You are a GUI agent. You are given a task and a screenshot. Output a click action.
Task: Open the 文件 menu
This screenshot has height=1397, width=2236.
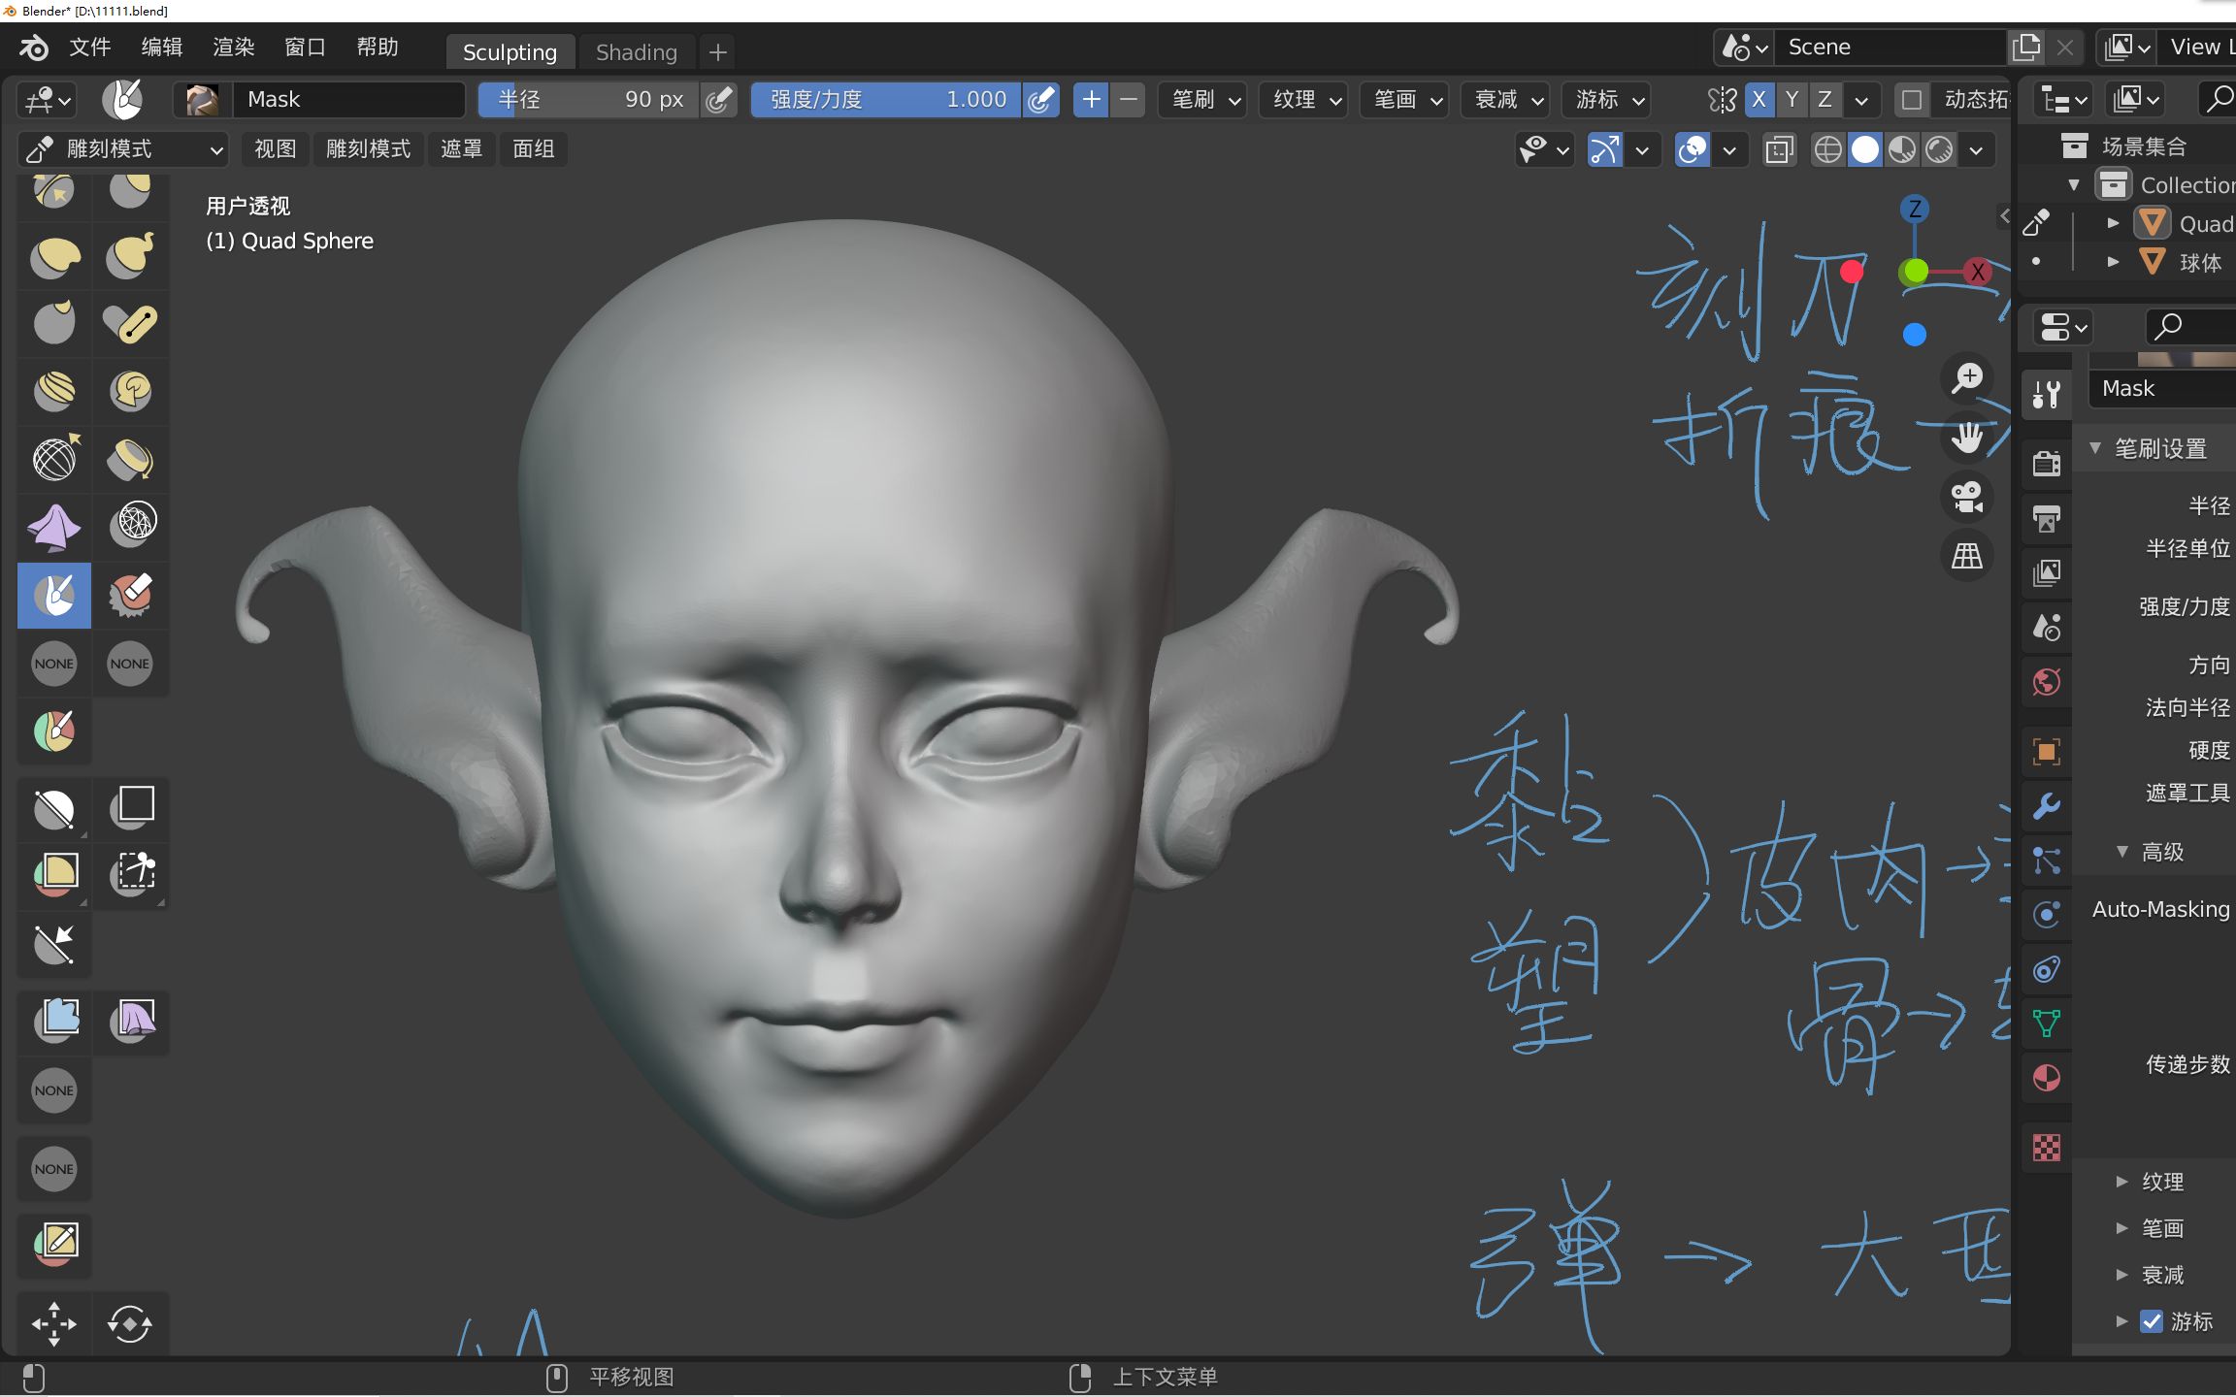[x=88, y=47]
